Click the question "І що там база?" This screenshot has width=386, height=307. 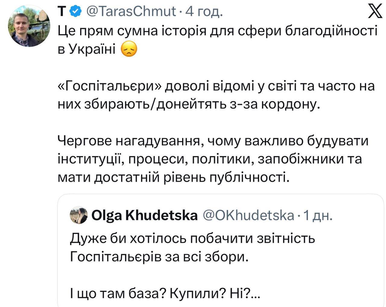pos(118,293)
